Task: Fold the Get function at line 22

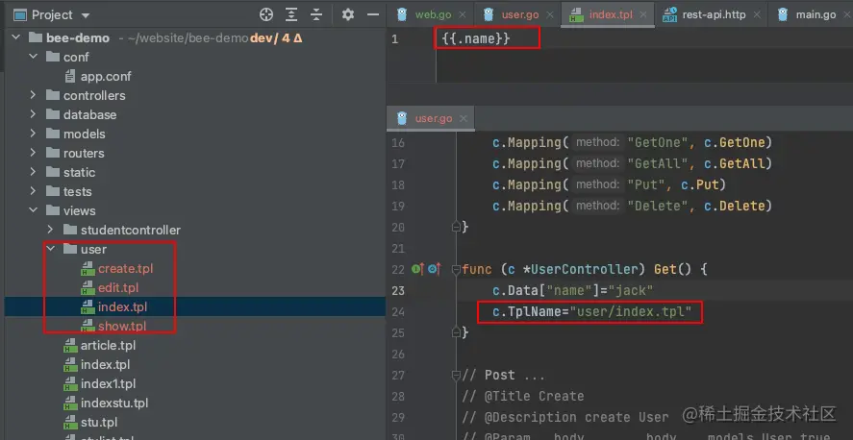Action: [456, 269]
